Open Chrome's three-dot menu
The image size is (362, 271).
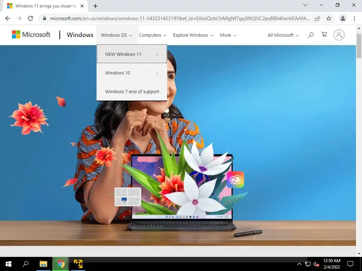354,18
